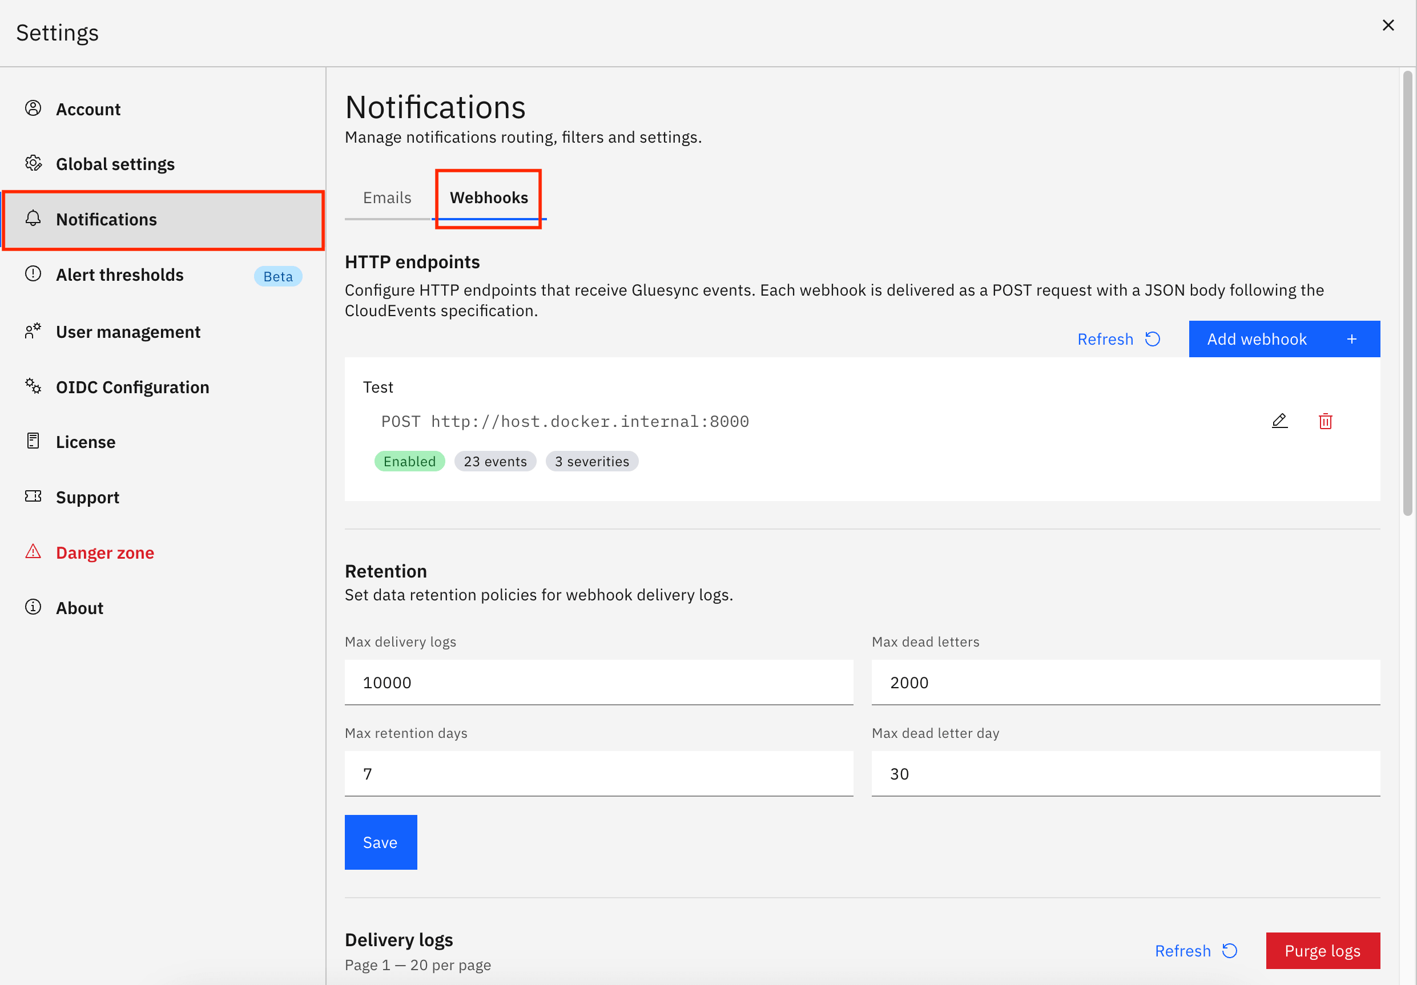This screenshot has height=985, width=1417.
Task: Open OIDC Configuration page
Action: click(x=163, y=387)
